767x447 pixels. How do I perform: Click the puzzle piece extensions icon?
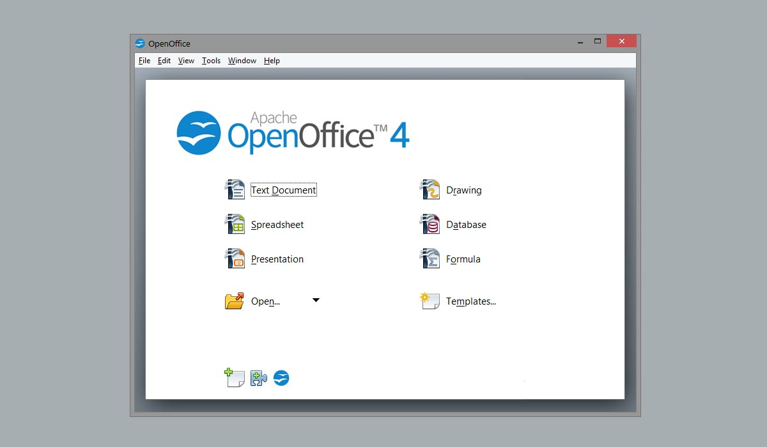pyautogui.click(x=258, y=378)
